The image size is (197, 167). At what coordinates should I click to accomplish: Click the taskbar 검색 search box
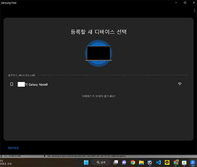[x=101, y=163]
